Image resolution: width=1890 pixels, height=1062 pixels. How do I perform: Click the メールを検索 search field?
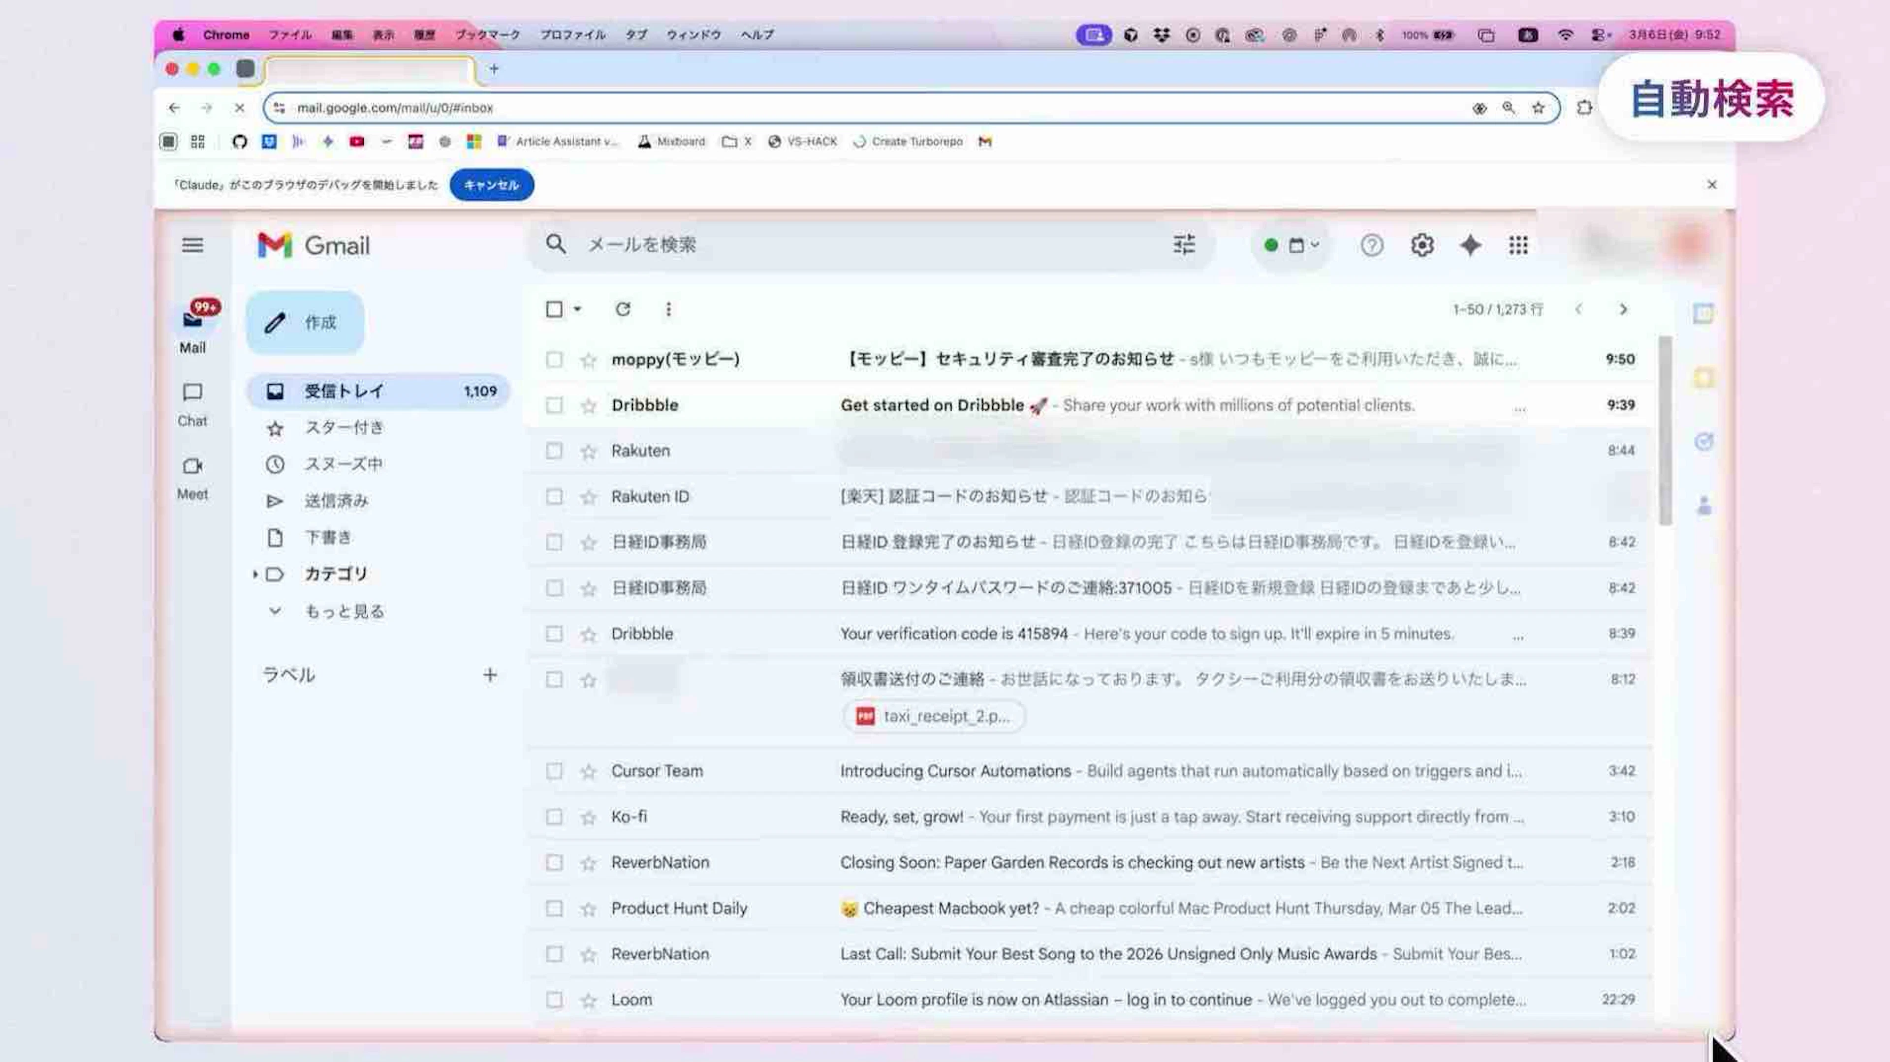844,245
